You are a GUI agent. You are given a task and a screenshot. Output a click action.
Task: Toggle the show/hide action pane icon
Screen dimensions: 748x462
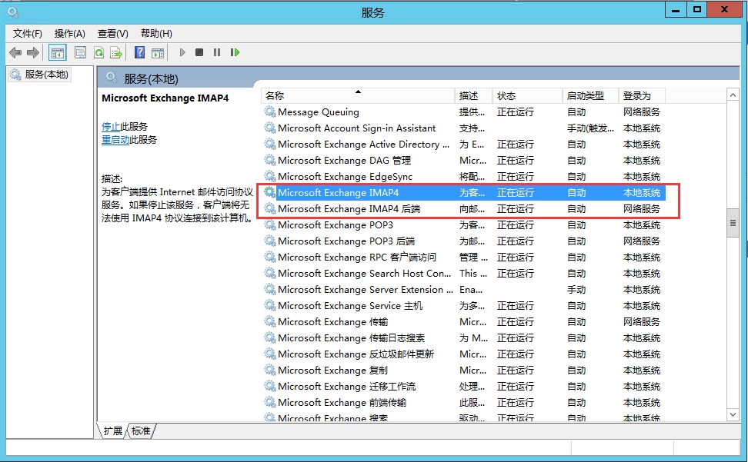tap(158, 52)
